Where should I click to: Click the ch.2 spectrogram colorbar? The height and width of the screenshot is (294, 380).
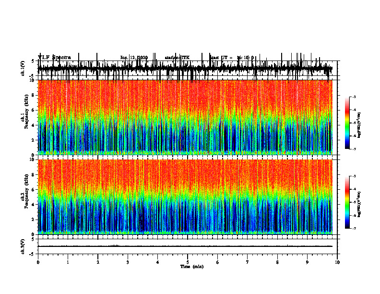click(x=347, y=202)
